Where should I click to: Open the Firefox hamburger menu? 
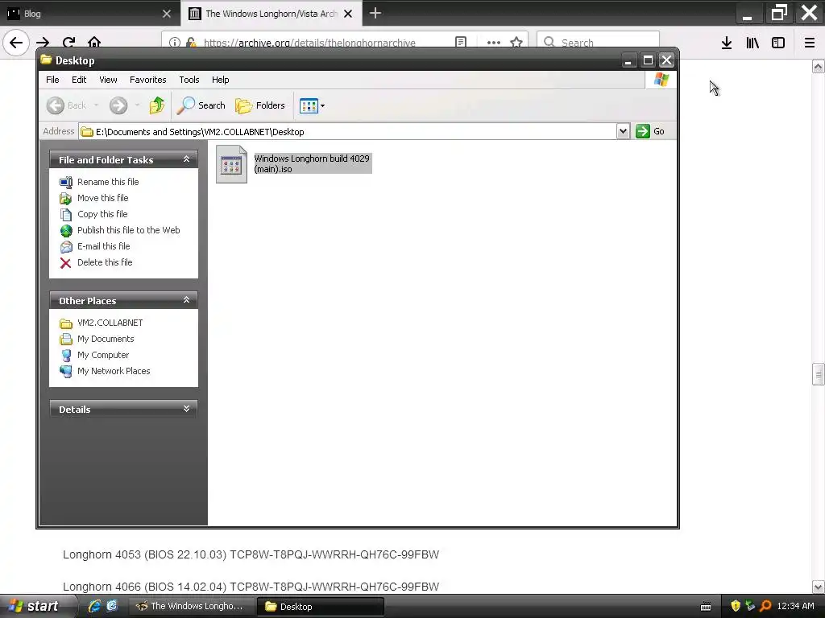(810, 43)
